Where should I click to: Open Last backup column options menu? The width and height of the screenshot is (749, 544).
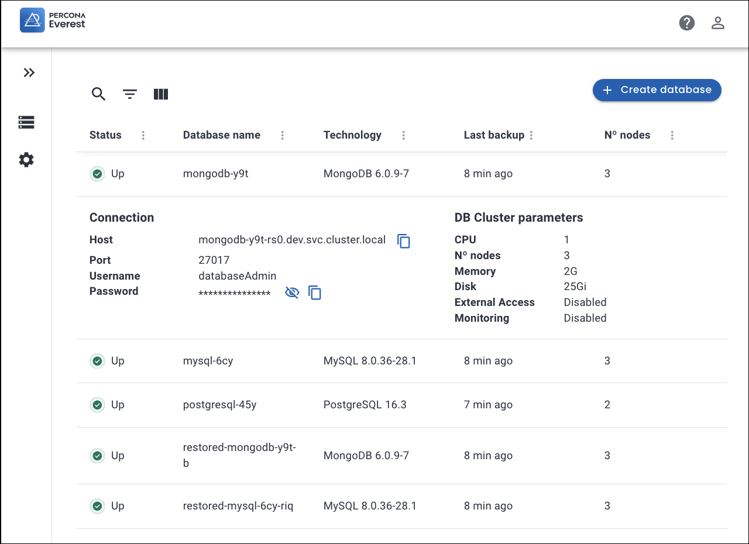click(531, 135)
